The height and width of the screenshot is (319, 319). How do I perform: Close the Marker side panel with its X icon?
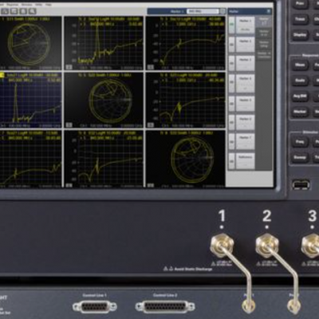(x=269, y=11)
